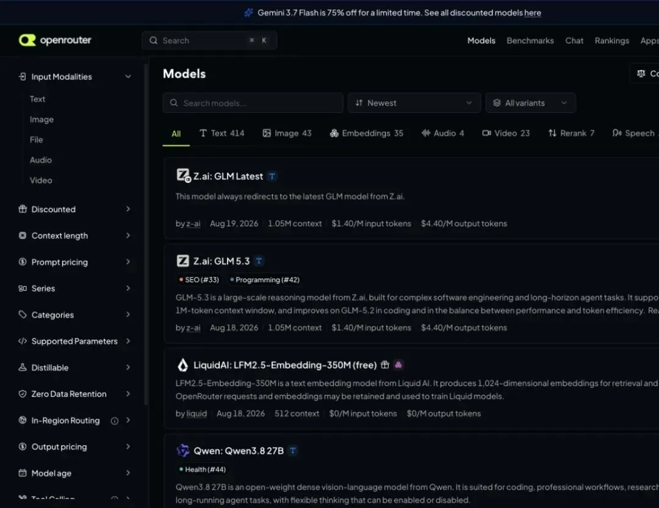
Task: Click the Z.ai logo beside GLM 5.3
Action: pyautogui.click(x=183, y=261)
